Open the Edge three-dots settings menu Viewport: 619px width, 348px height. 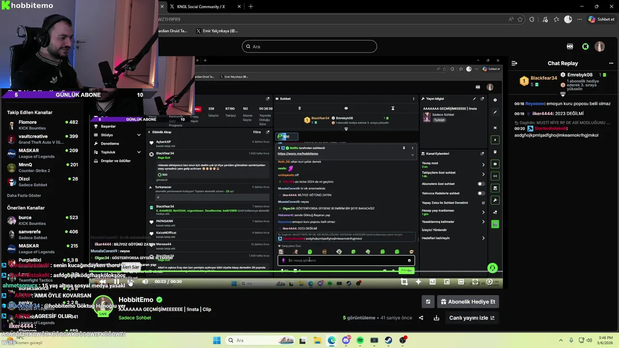579,19
